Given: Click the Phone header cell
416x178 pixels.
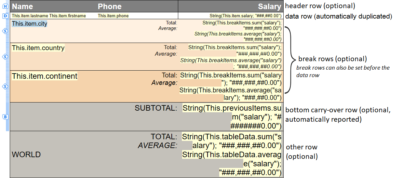Looking at the screenshot, I should [x=110, y=7].
